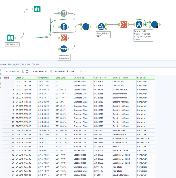The image size is (176, 178).
Task: Click the Record ID tool's output anchor
Action: [x=68, y=27]
